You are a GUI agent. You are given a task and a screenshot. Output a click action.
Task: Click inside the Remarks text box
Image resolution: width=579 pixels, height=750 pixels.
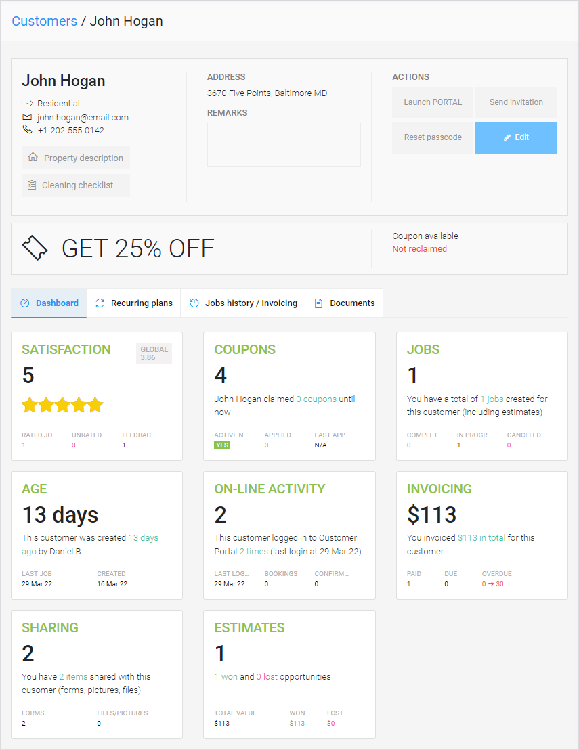284,144
